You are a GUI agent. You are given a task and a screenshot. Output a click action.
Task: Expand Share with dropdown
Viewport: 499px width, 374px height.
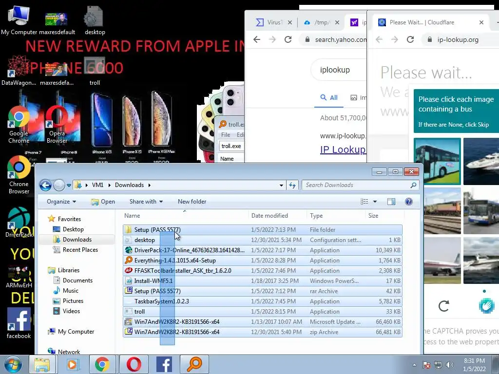coord(146,202)
